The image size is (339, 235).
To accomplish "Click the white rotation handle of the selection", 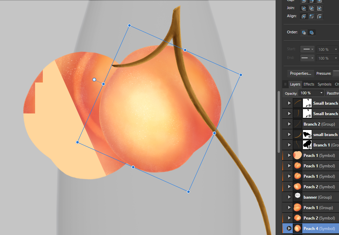I will tap(94, 80).
